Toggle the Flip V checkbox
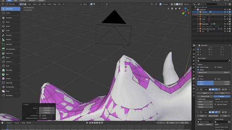The image size is (232, 130). pyautogui.click(x=215, y=79)
